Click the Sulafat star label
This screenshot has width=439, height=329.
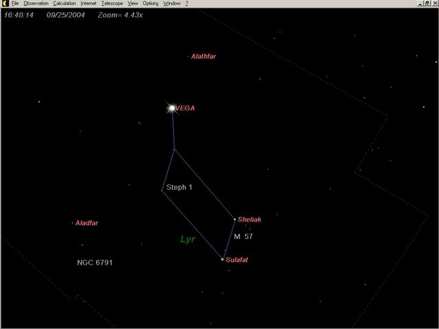pos(237,260)
